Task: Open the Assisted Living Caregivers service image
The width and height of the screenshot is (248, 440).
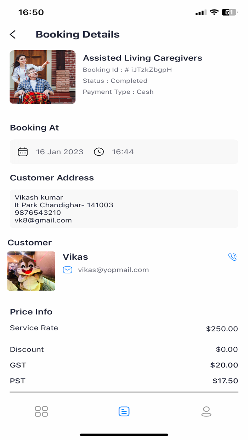Action: click(x=43, y=77)
